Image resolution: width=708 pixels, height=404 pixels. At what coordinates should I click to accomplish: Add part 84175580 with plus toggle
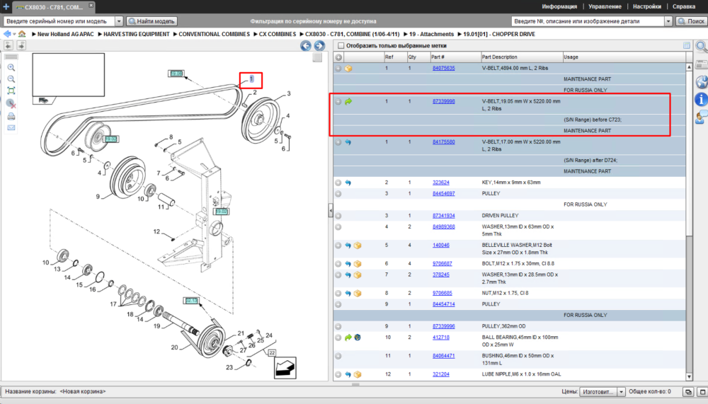338,142
